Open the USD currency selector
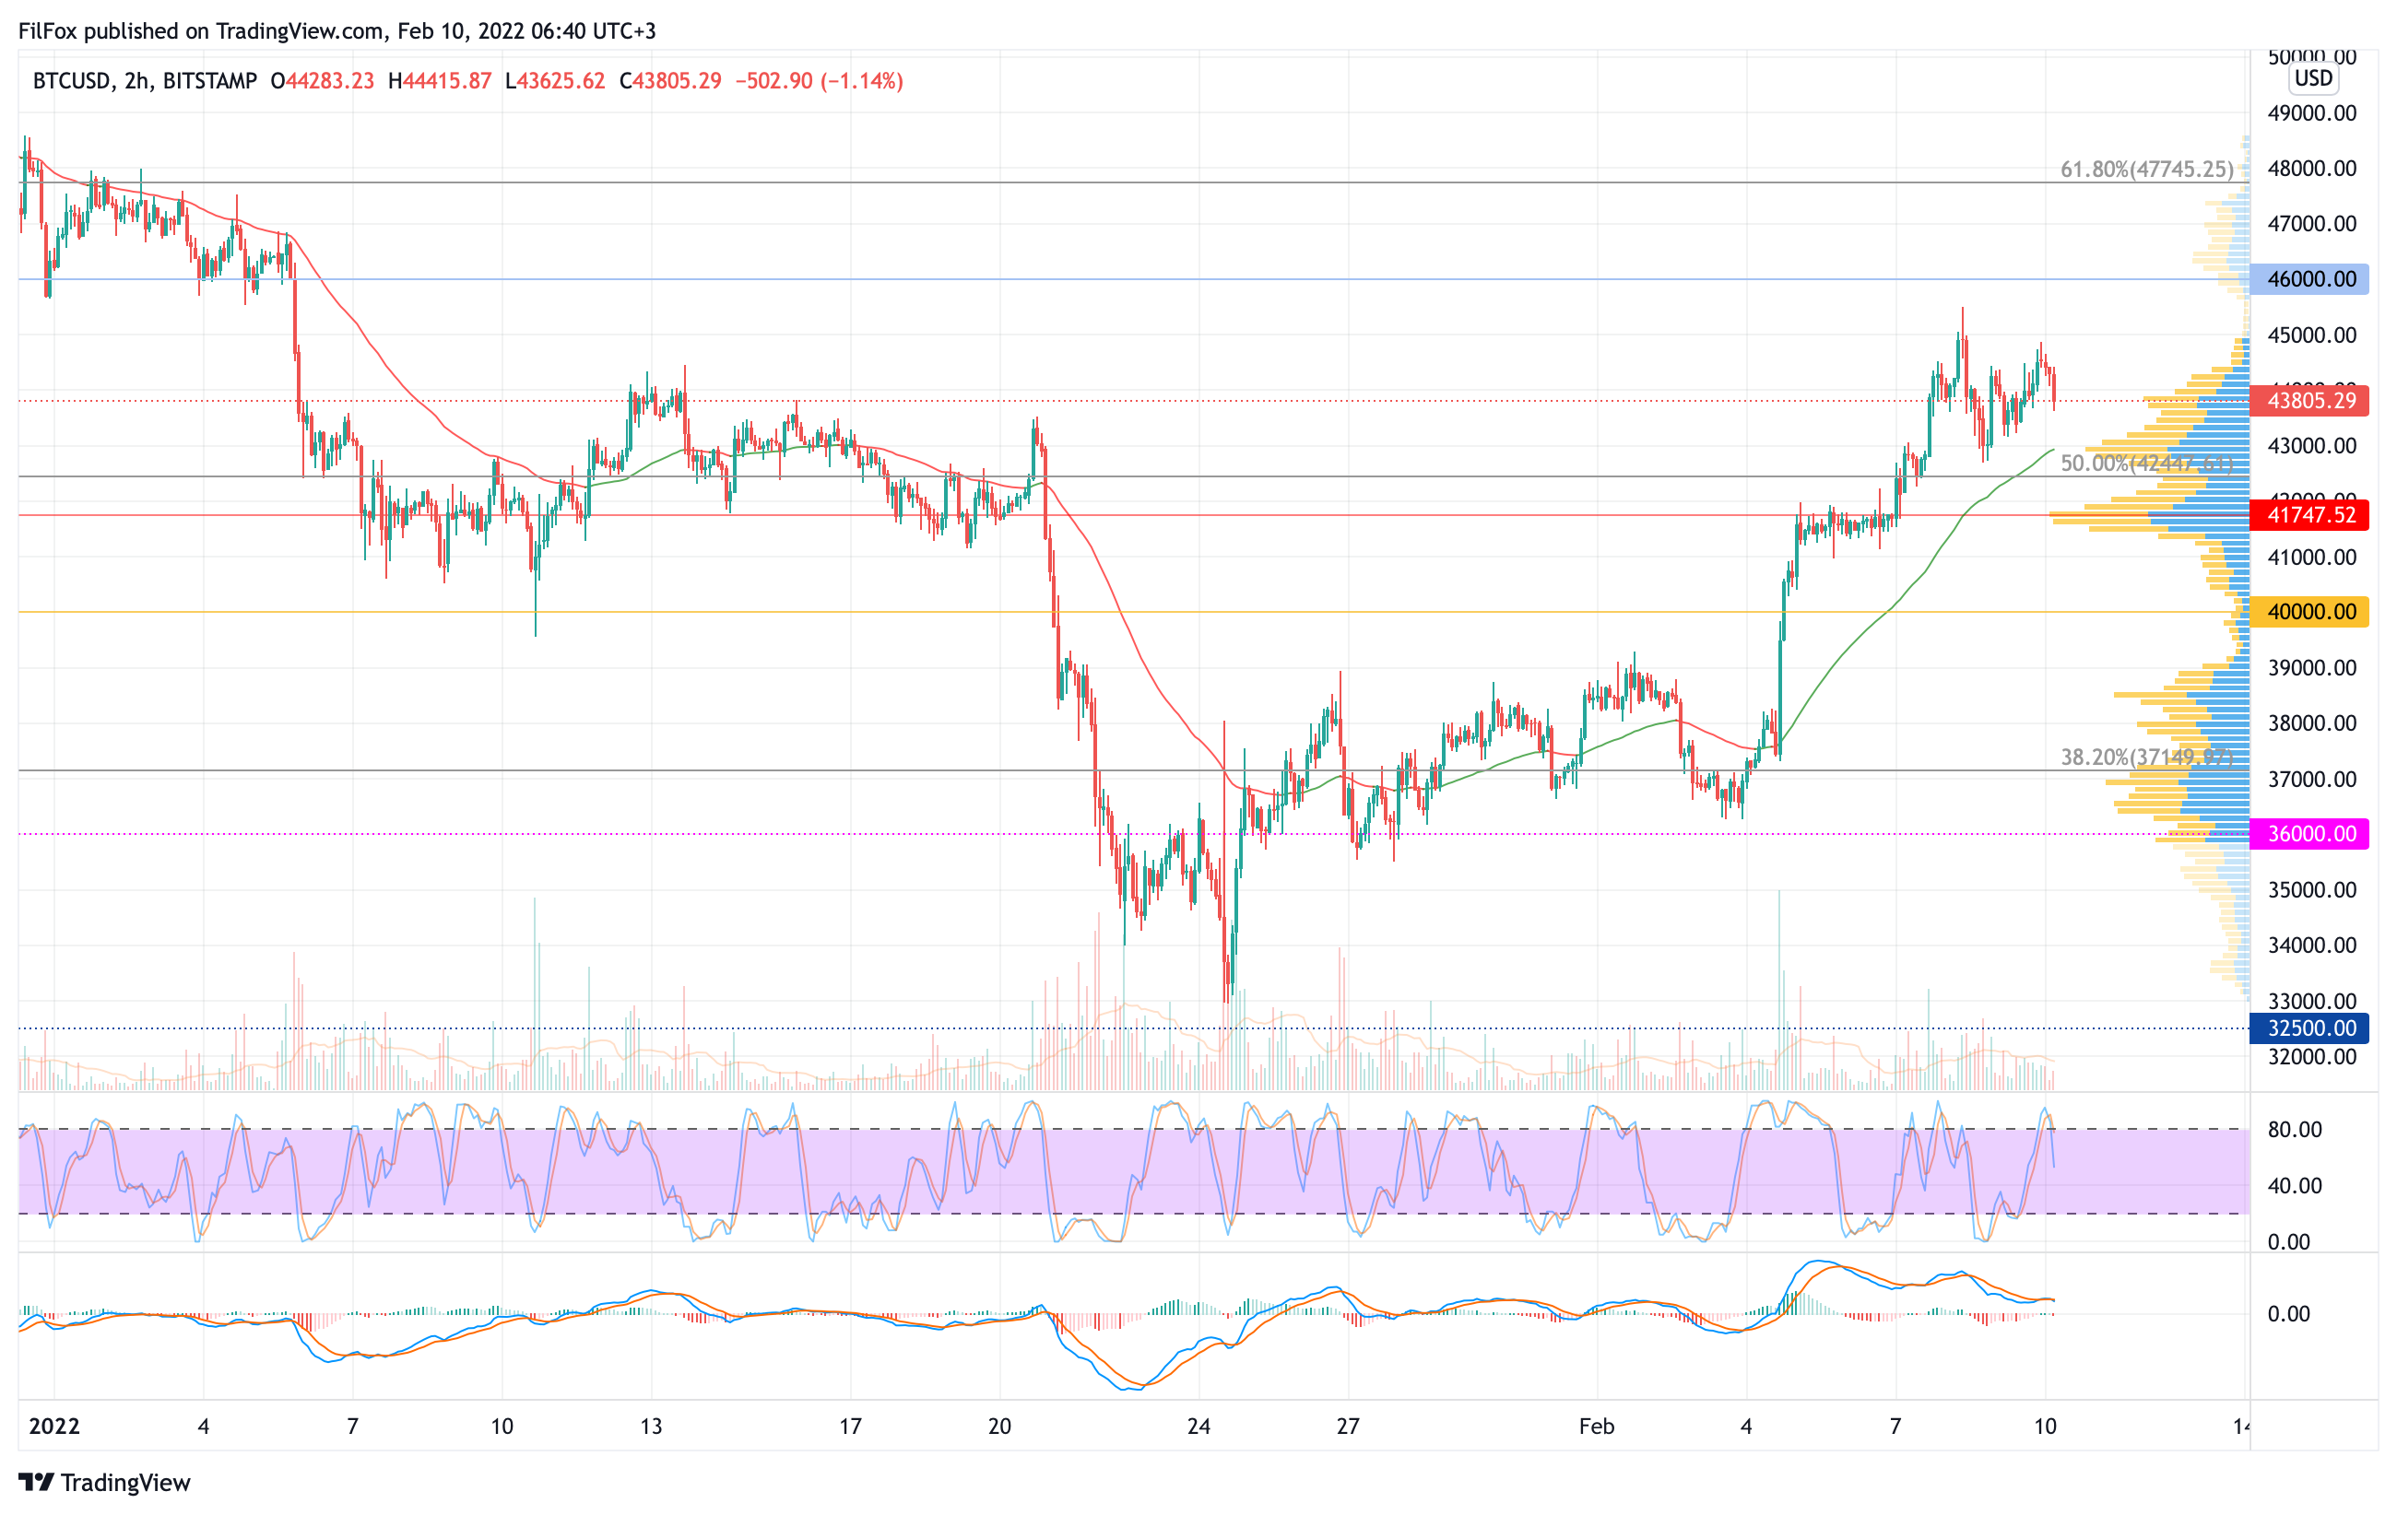Viewport: 2397px width, 1515px height. point(2312,78)
